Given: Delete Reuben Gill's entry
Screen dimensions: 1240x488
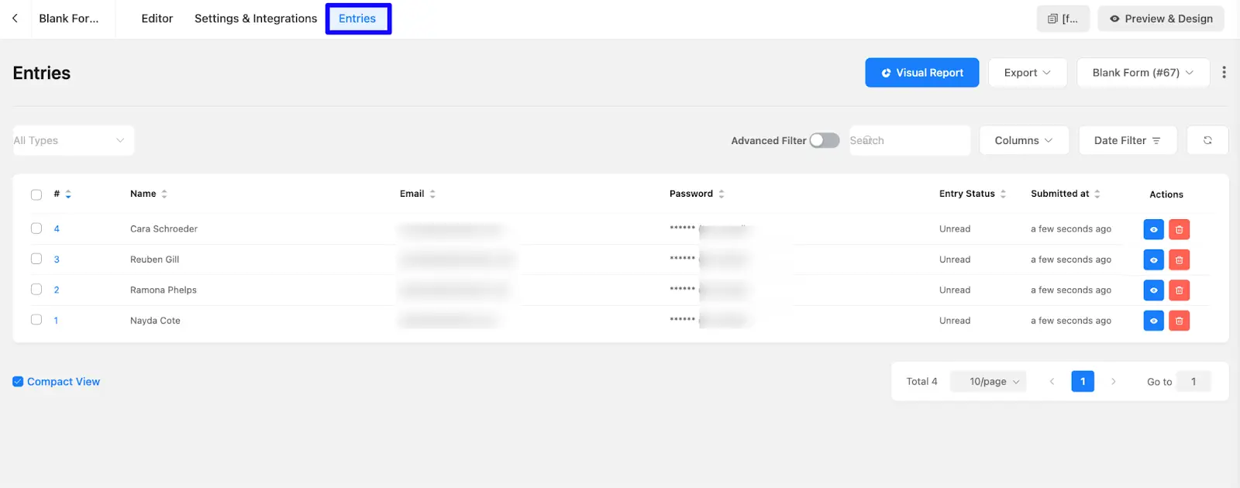Looking at the screenshot, I should pos(1179,259).
